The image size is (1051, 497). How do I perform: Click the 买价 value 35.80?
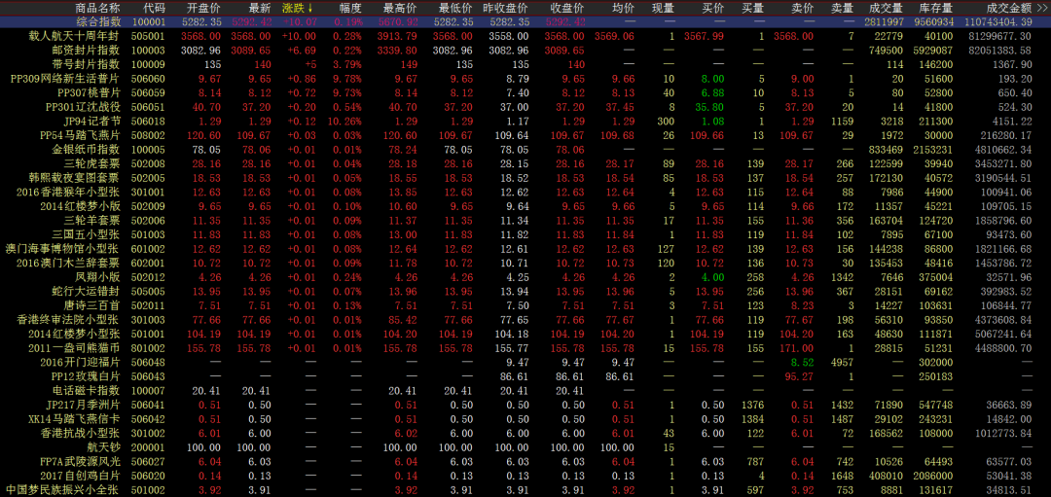coord(709,107)
